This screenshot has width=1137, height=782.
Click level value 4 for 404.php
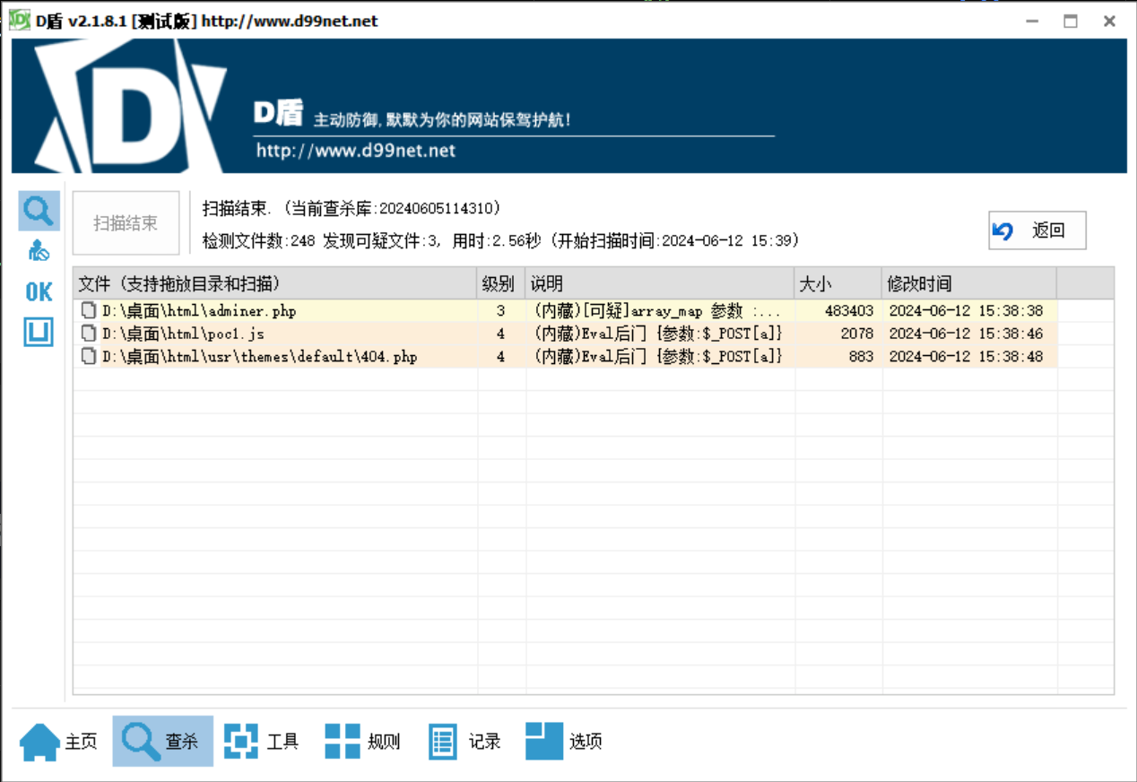click(500, 356)
